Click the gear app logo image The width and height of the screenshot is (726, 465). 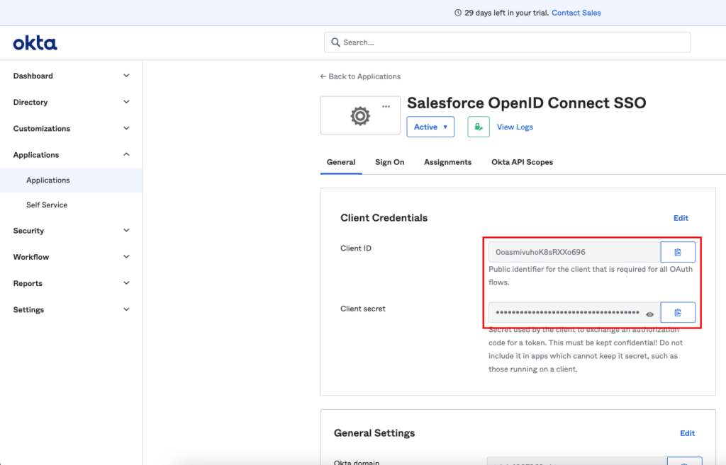[360, 116]
